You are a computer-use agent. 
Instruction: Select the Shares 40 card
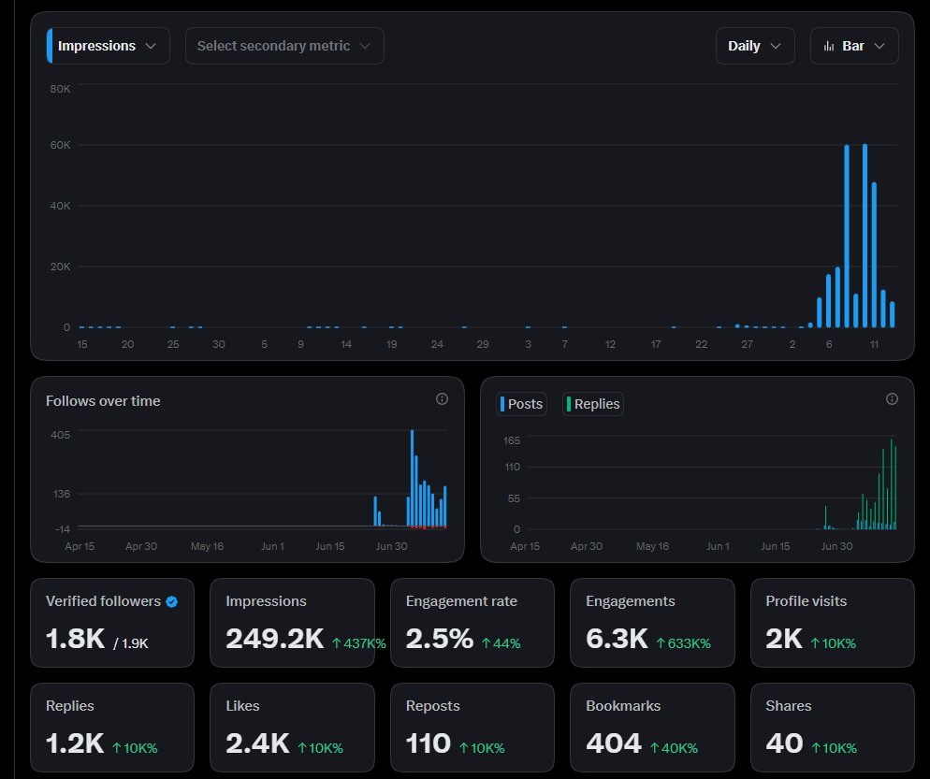pos(832,728)
